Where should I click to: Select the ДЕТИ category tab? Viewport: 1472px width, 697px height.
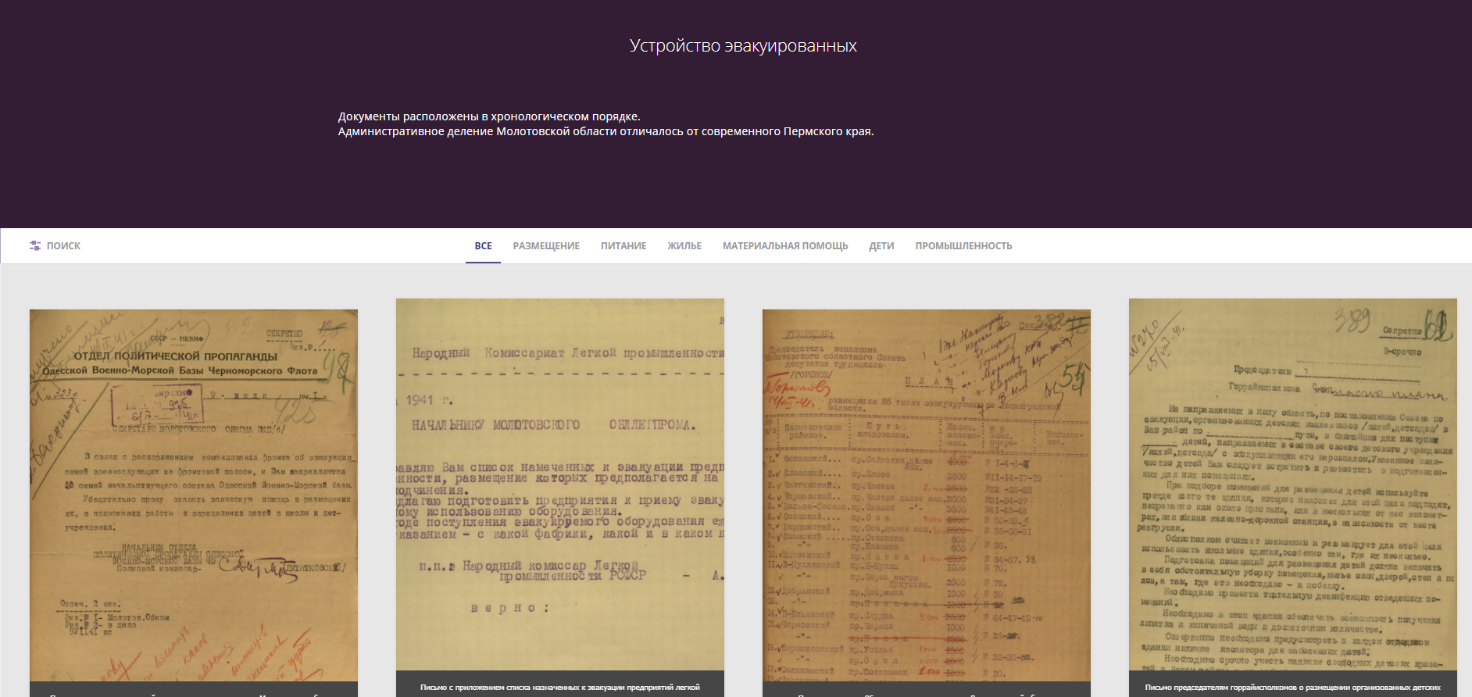pyautogui.click(x=881, y=245)
